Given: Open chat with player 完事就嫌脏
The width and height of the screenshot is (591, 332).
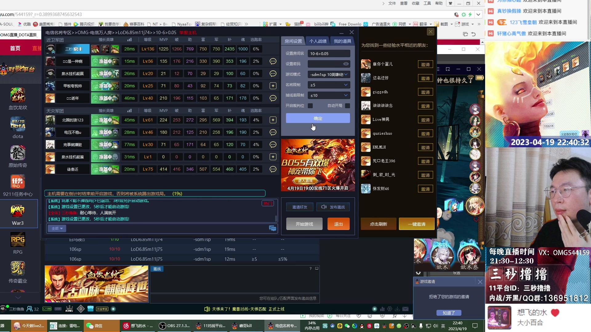Looking at the screenshot, I should point(273,144).
